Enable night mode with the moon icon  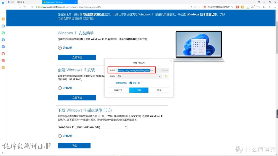pyautogui.click(x=264, y=7)
